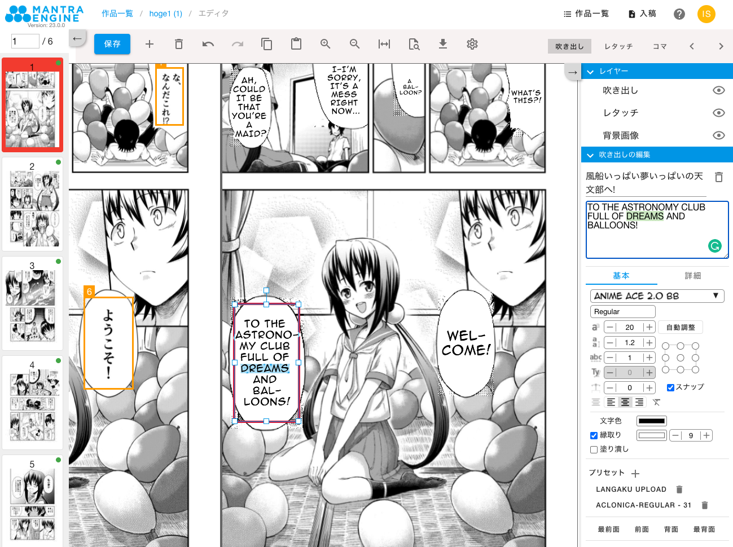This screenshot has height=547, width=733.
Task: Click the 自動調整 button
Action: [x=681, y=327]
